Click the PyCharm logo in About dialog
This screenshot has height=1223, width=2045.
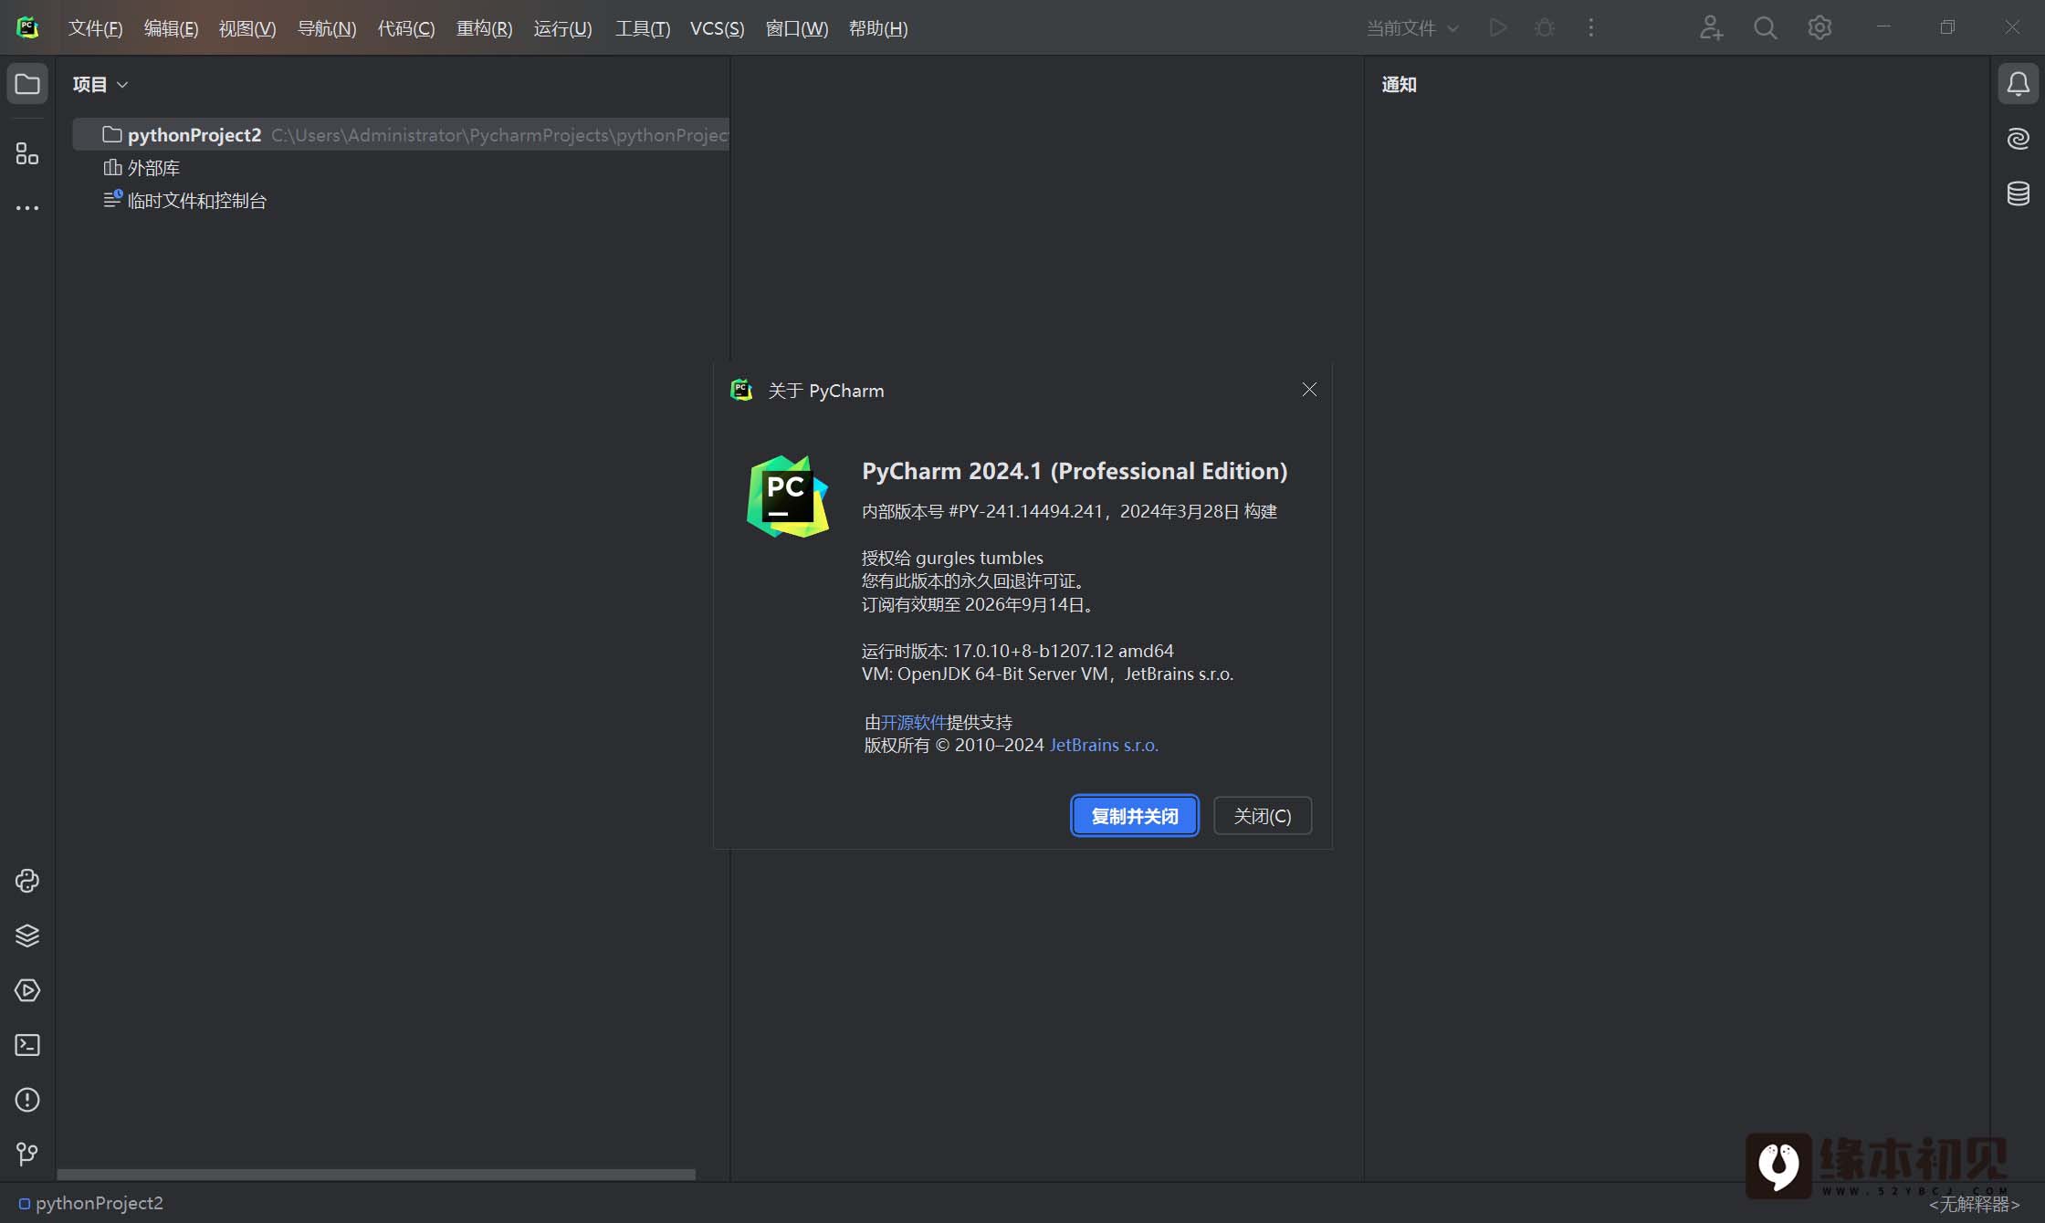click(x=788, y=497)
